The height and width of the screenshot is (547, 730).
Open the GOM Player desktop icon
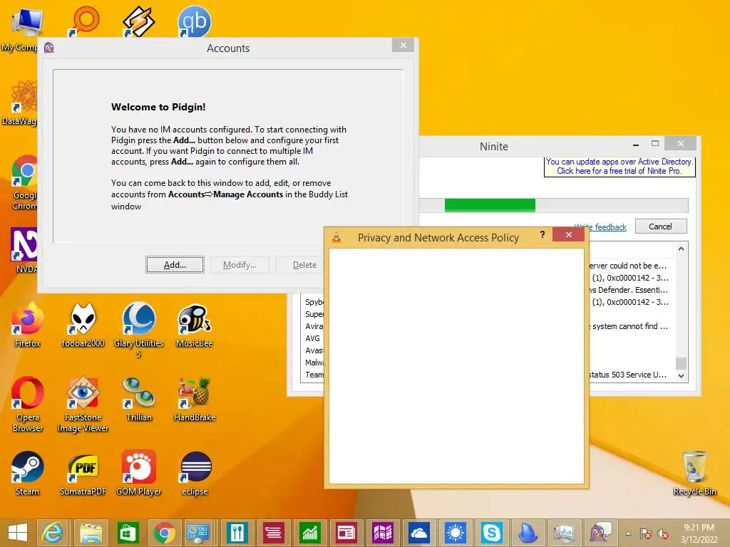(139, 473)
